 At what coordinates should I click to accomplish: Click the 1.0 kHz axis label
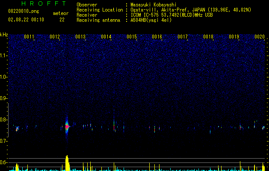(x=3, y=77)
